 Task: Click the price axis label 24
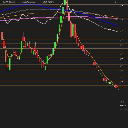[x=121, y=70]
